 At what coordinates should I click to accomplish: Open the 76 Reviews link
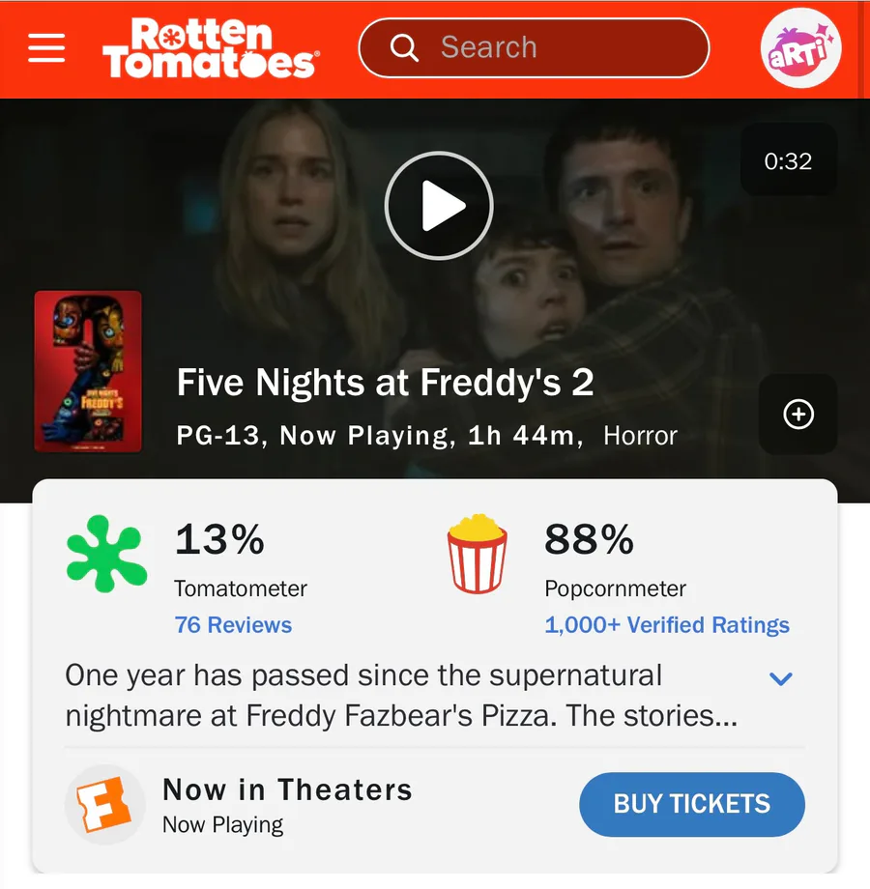233,625
